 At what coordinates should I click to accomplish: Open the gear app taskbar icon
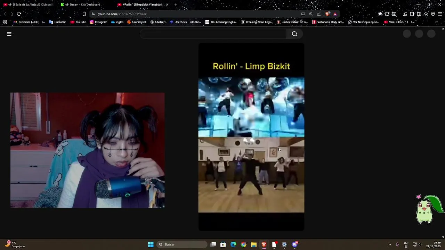tap(284, 244)
